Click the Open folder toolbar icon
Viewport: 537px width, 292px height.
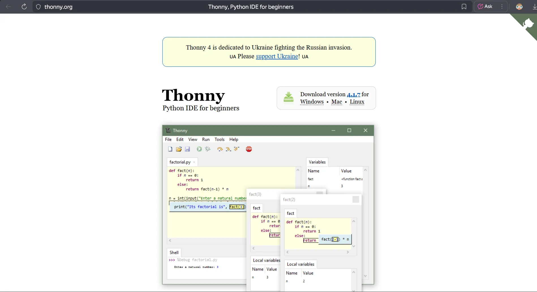point(179,149)
